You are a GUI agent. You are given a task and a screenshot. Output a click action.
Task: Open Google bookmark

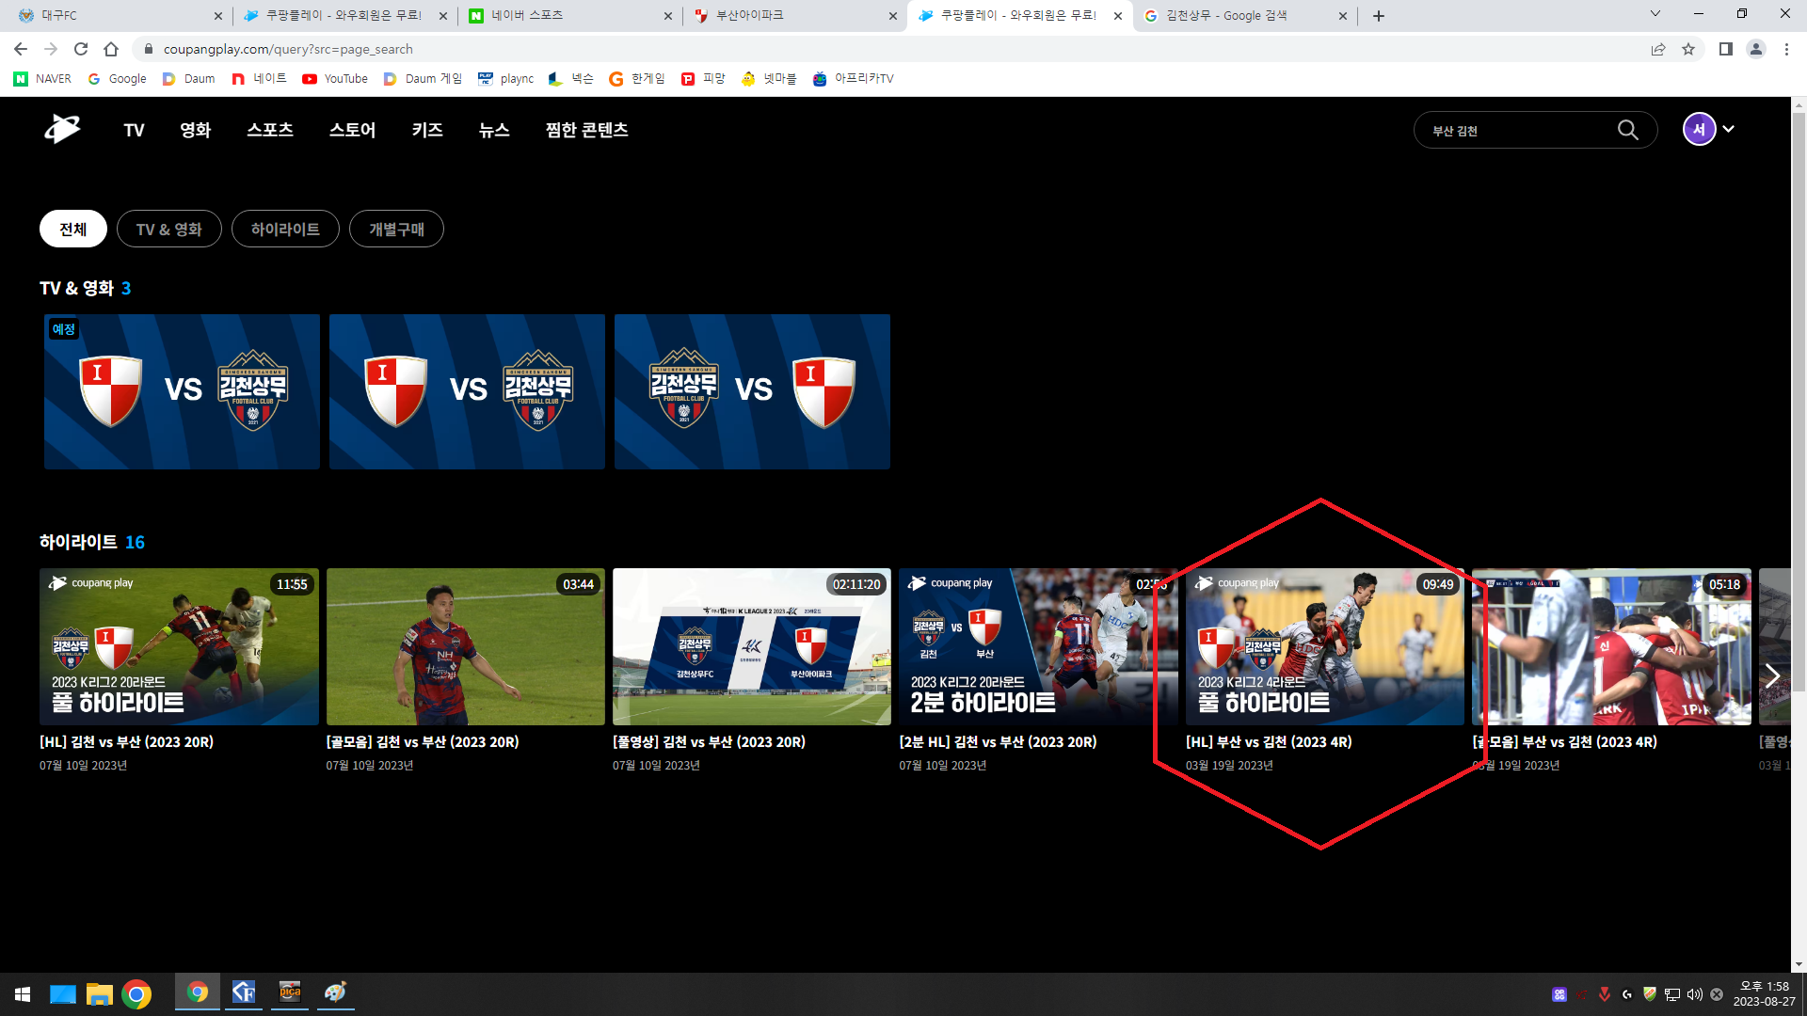[x=117, y=79]
